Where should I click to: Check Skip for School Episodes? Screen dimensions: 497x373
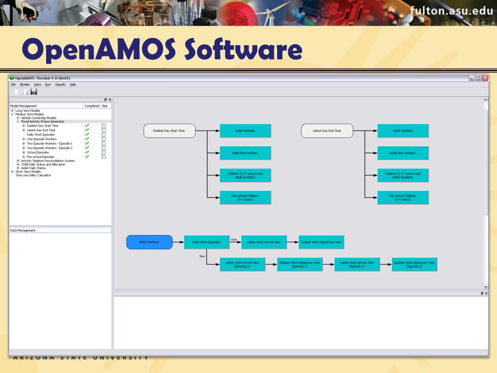tap(104, 152)
